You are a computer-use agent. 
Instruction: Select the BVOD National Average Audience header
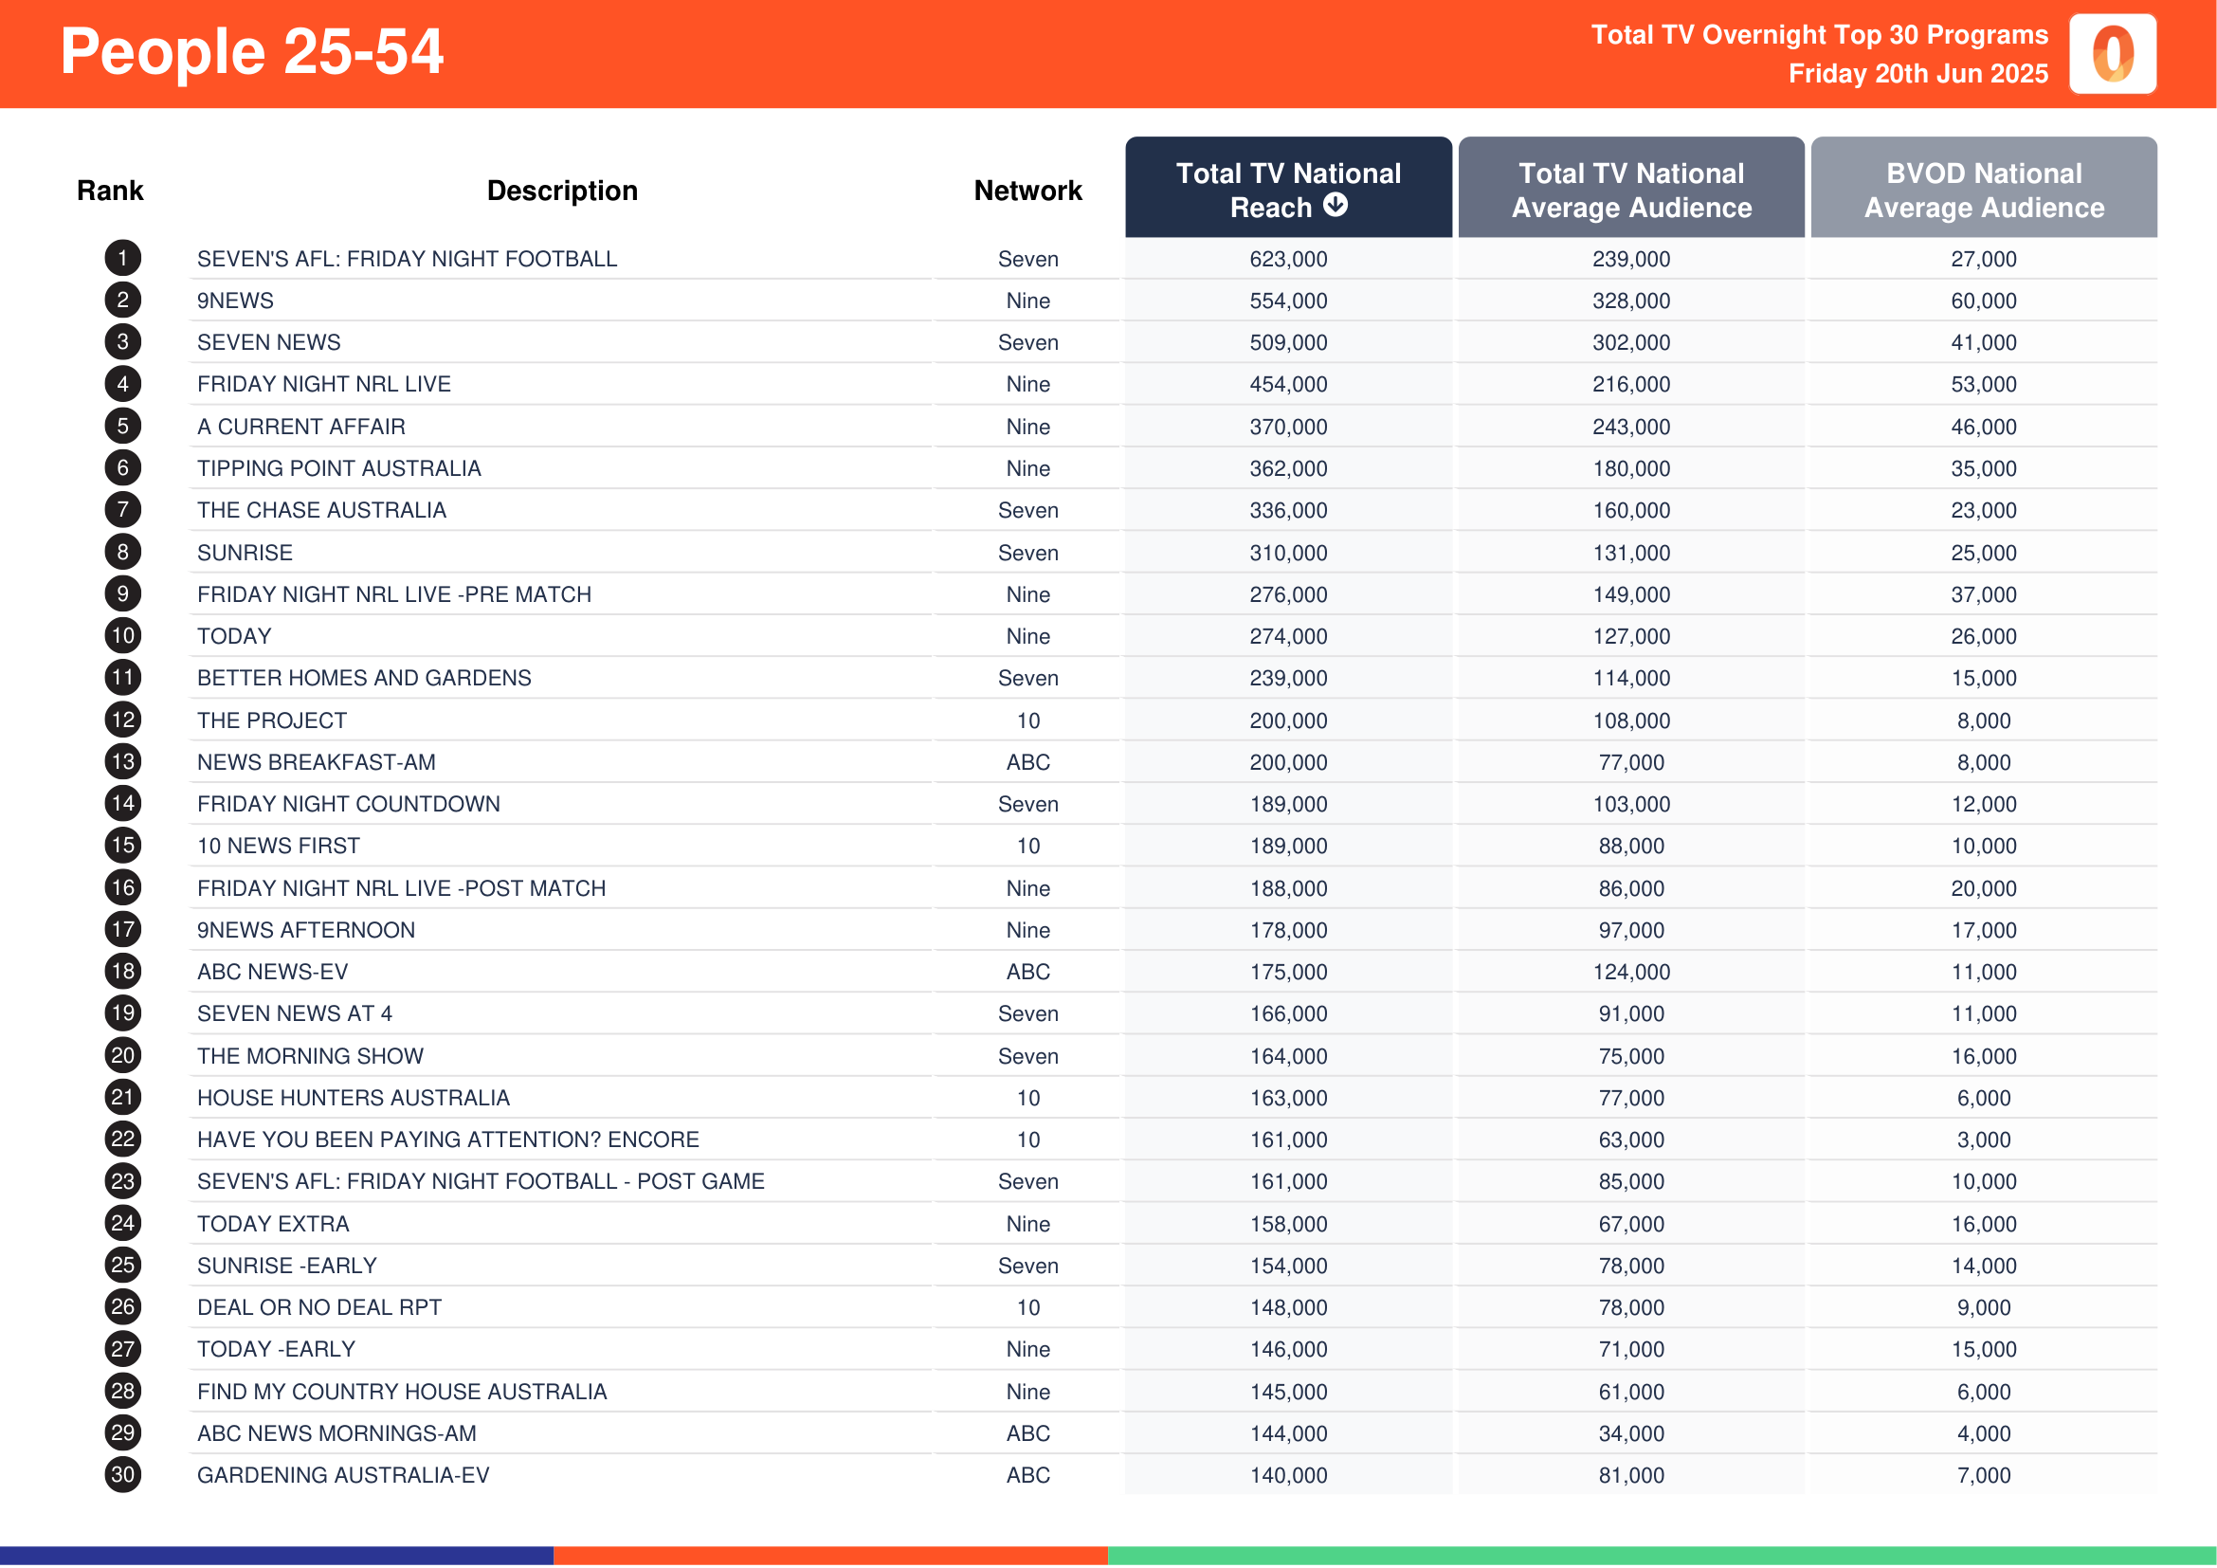(1983, 189)
